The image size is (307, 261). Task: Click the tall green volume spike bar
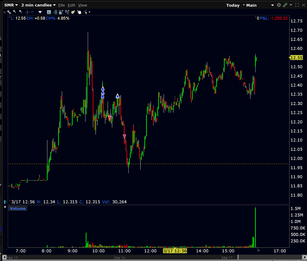point(255,227)
